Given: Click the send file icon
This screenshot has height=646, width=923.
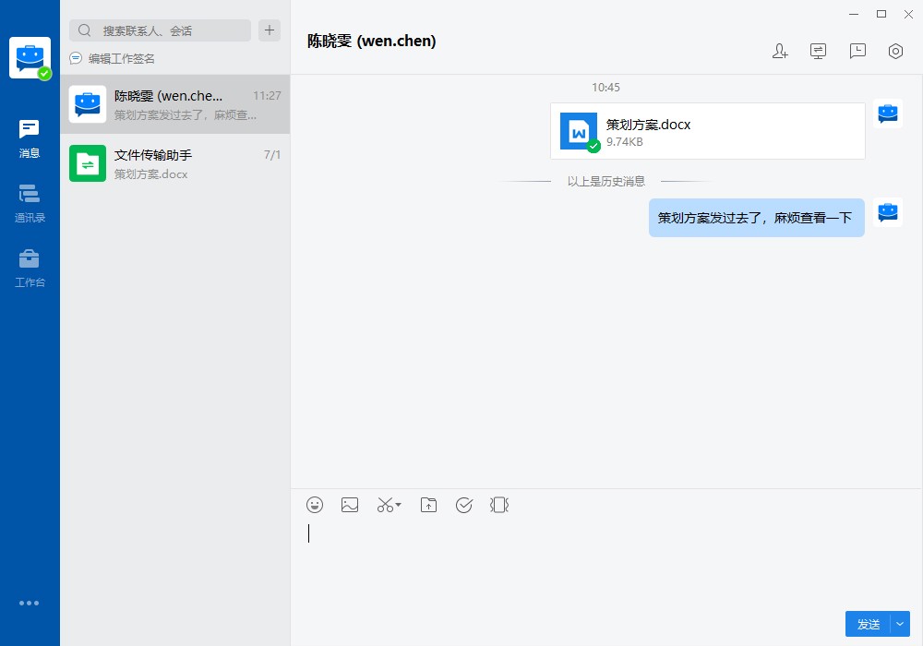Looking at the screenshot, I should tap(428, 505).
